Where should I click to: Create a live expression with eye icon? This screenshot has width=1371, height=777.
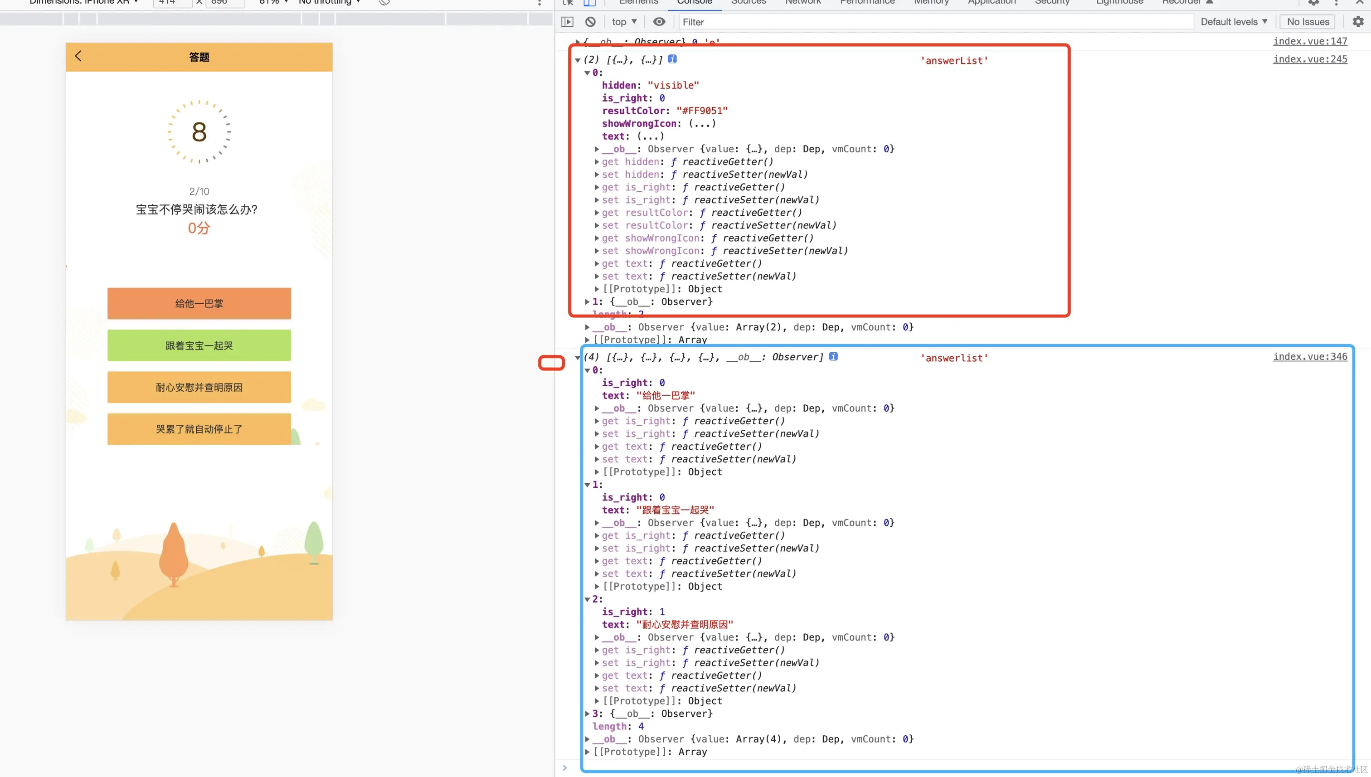659,22
